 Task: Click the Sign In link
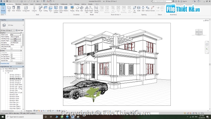click(x=185, y=1)
